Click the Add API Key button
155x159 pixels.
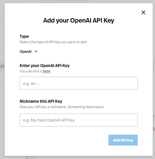tap(123, 140)
